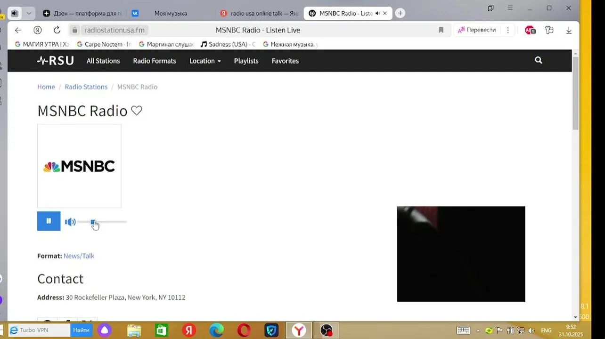The image size is (605, 339).
Task: Switch to radio usa online talk tab
Action: 259,13
